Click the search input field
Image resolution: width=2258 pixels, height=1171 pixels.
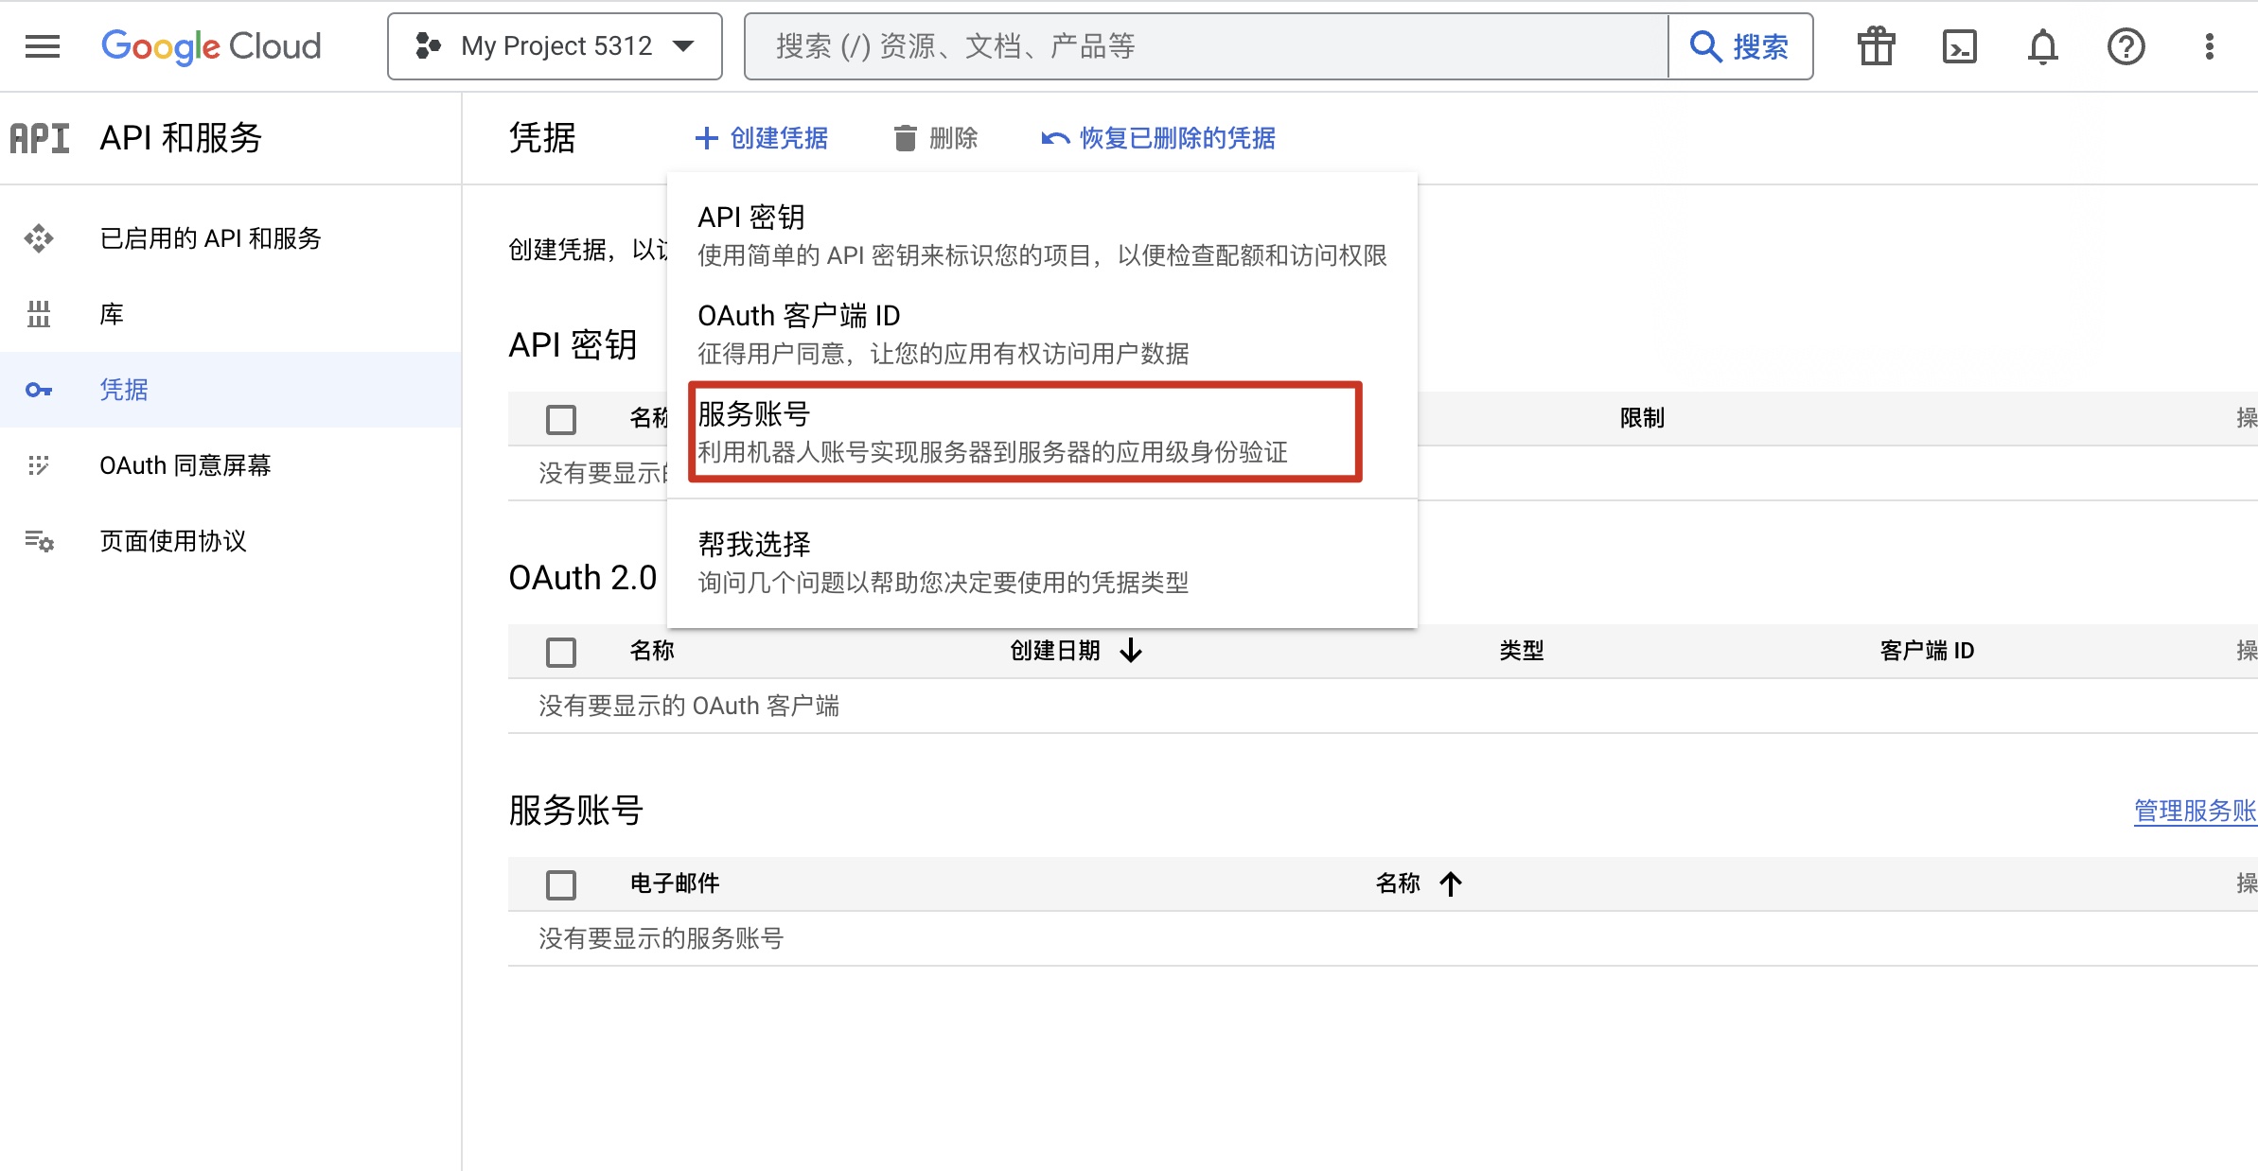pyautogui.click(x=1206, y=46)
